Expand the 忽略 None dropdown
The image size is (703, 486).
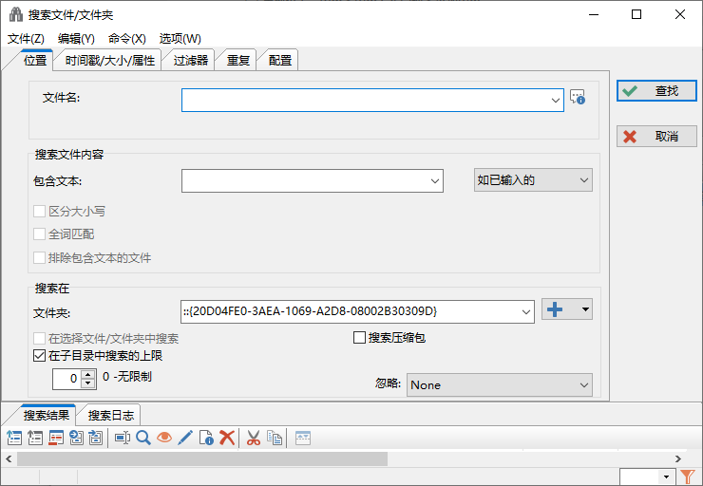click(500, 384)
